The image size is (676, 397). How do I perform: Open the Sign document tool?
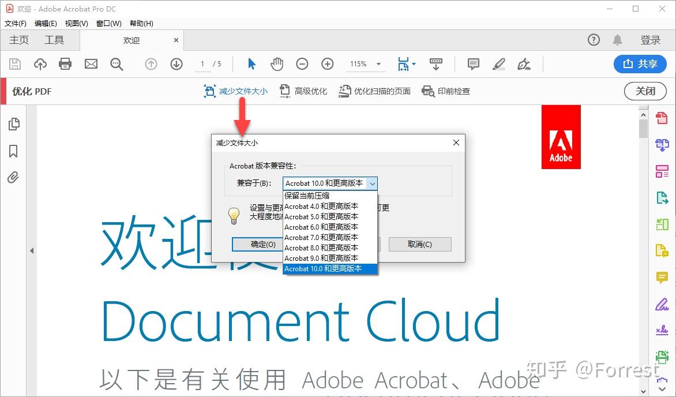point(524,64)
